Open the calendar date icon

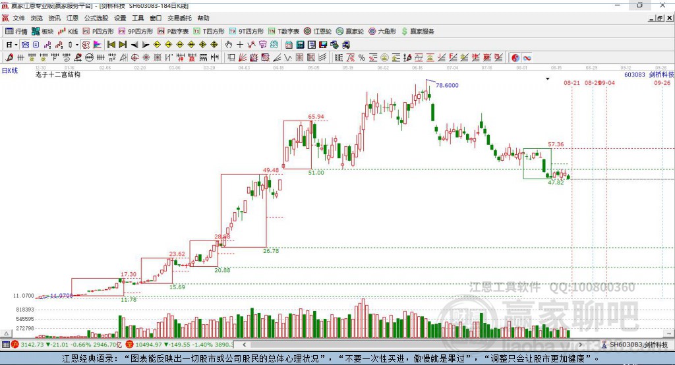pos(289,45)
